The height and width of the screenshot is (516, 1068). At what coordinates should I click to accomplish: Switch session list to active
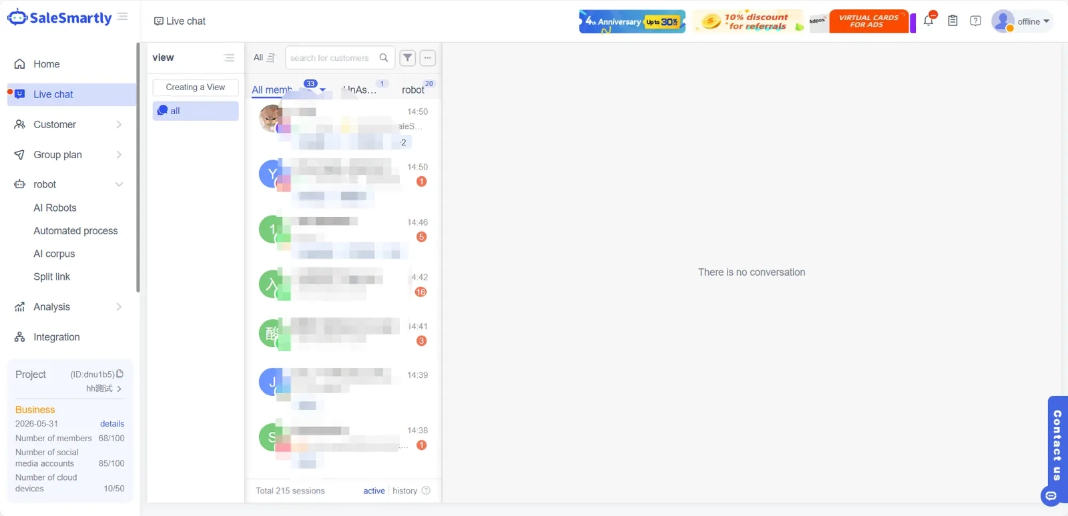pyautogui.click(x=374, y=491)
